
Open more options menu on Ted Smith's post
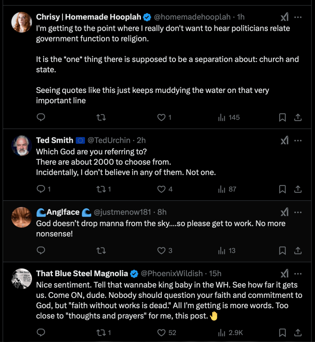click(298, 140)
